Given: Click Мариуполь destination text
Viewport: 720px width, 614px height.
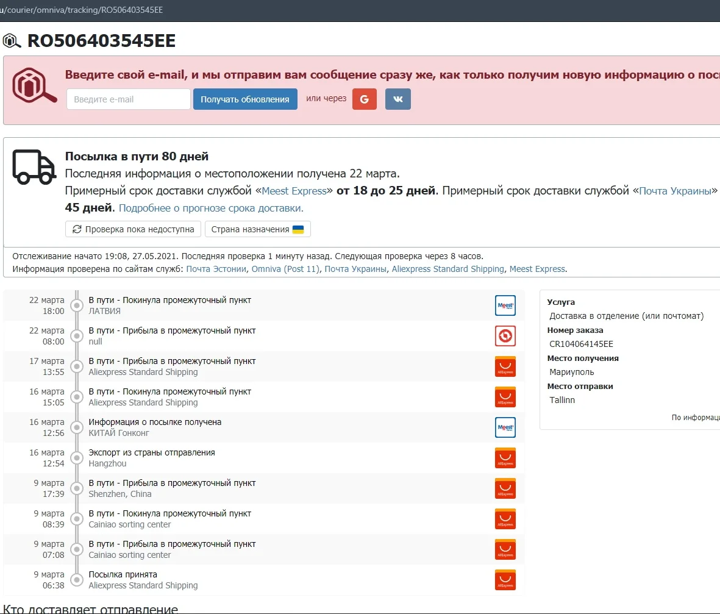Looking at the screenshot, I should (x=572, y=373).
